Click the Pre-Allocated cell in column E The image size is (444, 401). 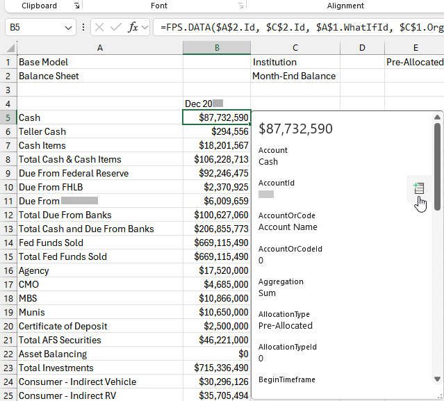click(x=415, y=62)
